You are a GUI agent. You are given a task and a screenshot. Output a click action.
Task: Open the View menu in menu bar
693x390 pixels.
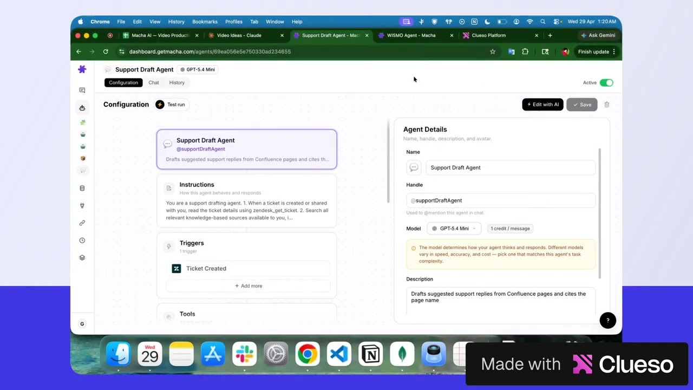point(155,22)
